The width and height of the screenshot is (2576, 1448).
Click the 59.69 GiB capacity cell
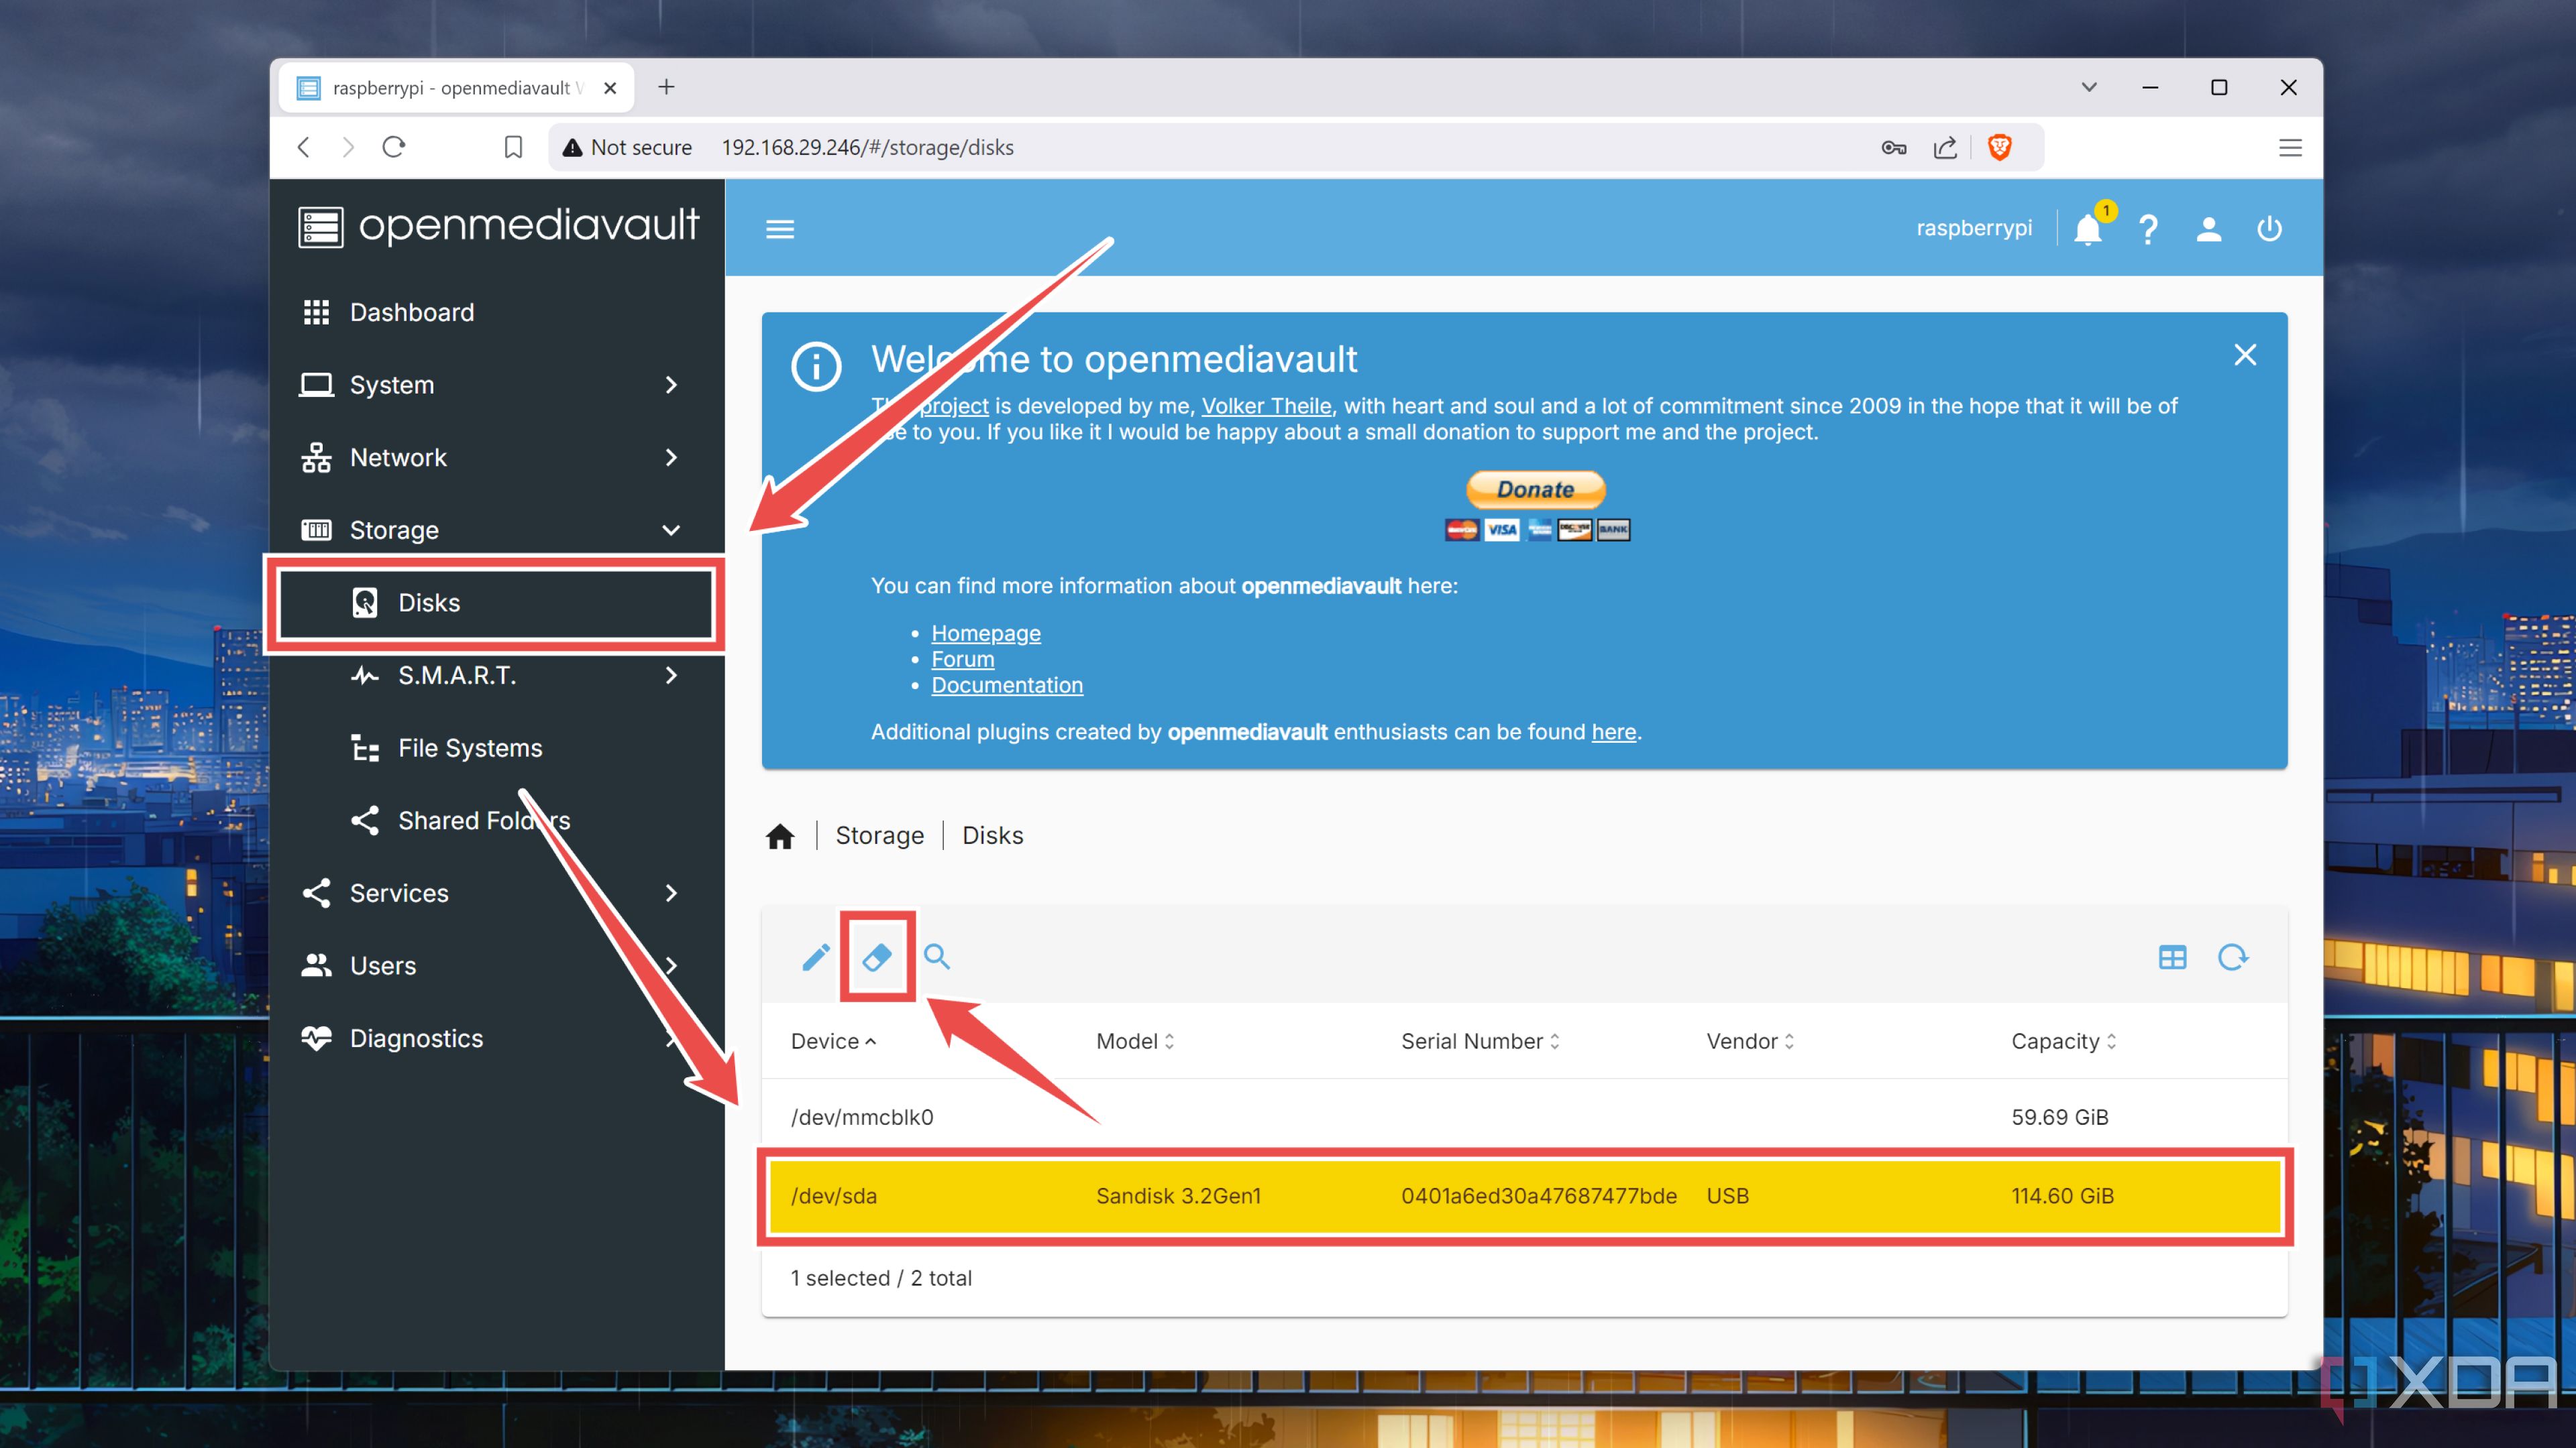tap(2060, 1118)
